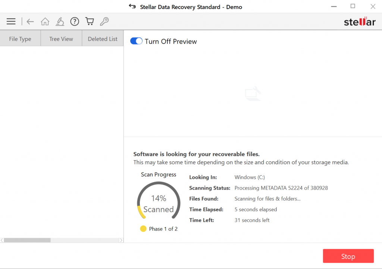The image size is (382, 269).
Task: Open help using the question mark icon
Action: coord(75,21)
